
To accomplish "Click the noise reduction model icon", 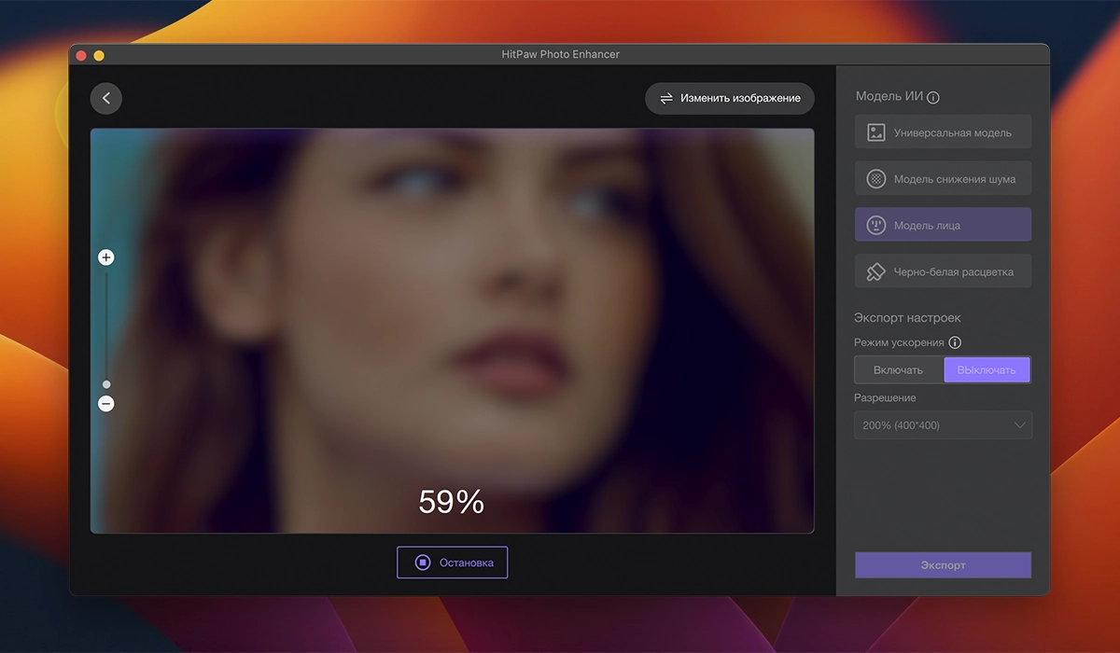I will (875, 179).
